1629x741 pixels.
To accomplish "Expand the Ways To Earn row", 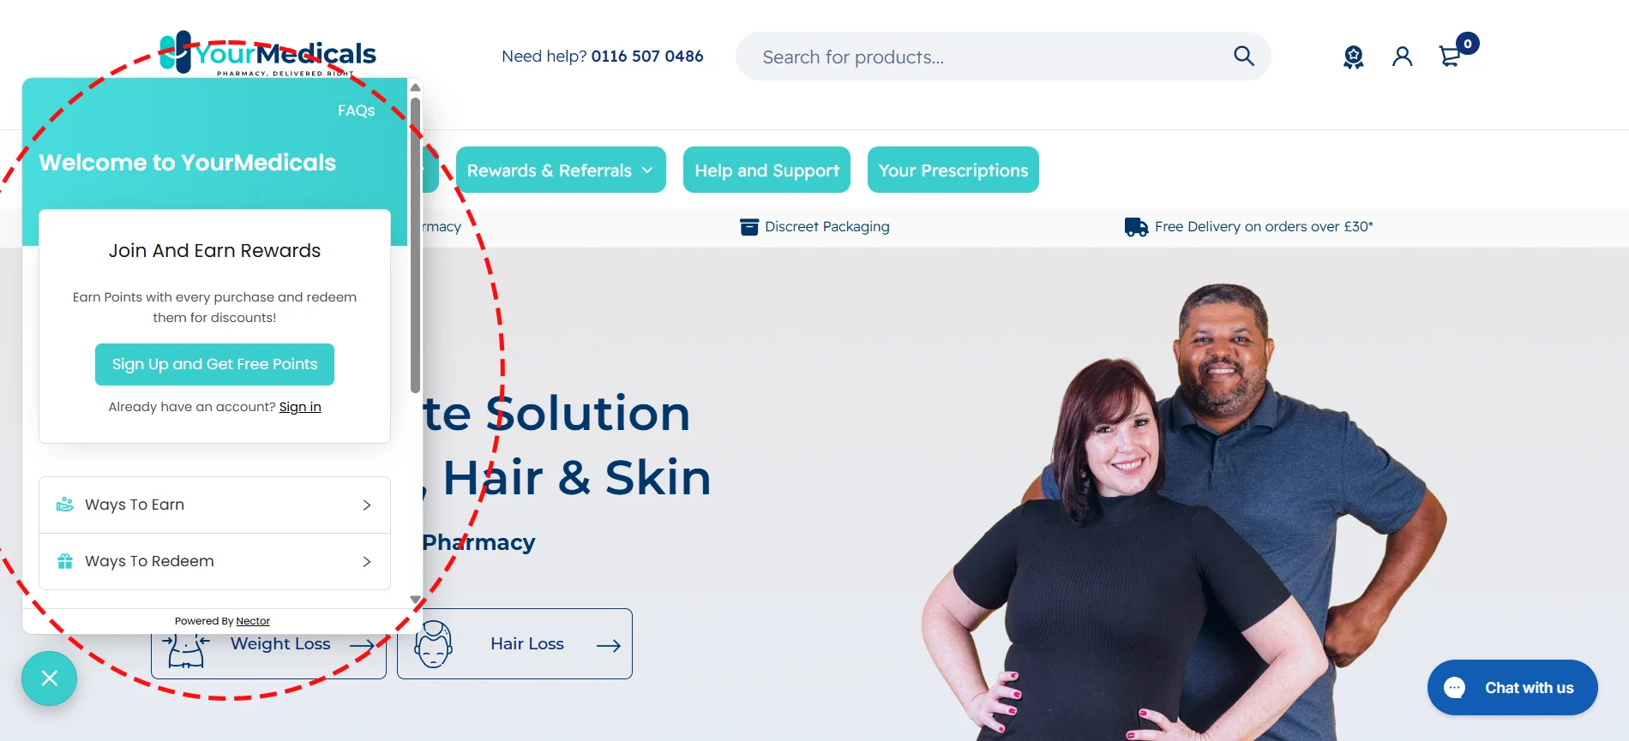I will click(x=214, y=505).
